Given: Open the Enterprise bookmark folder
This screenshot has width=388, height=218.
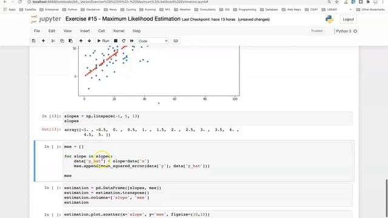Looking at the screenshot, I should 49,10.
